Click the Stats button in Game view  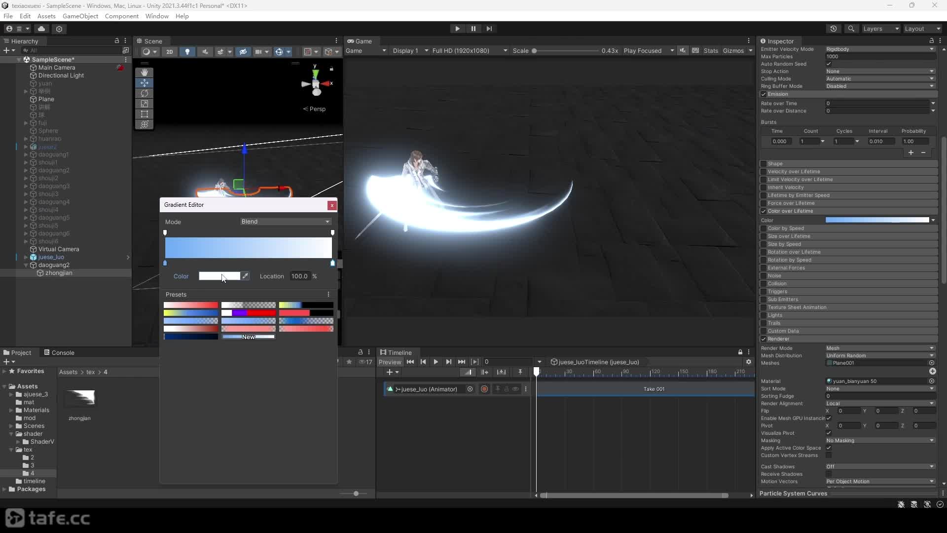[x=711, y=51]
